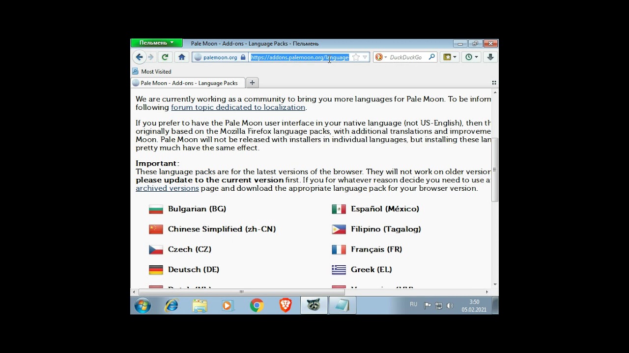
Task: Select Bulgarian (BG) language pack
Action: pyautogui.click(x=197, y=209)
